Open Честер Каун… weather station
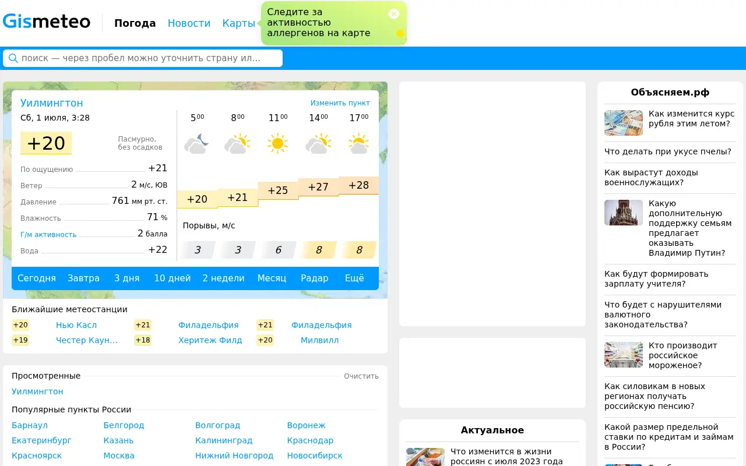This screenshot has width=746, height=466. 87,340
